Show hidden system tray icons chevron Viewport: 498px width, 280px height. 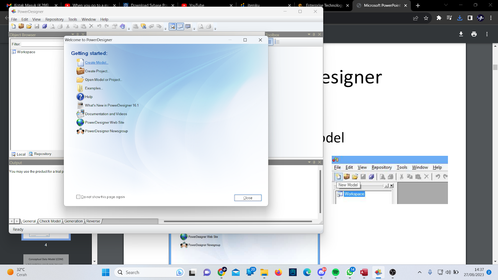click(420, 272)
